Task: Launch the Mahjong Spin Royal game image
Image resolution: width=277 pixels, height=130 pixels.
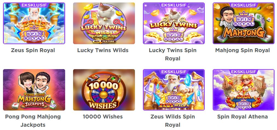Action: coord(244,23)
